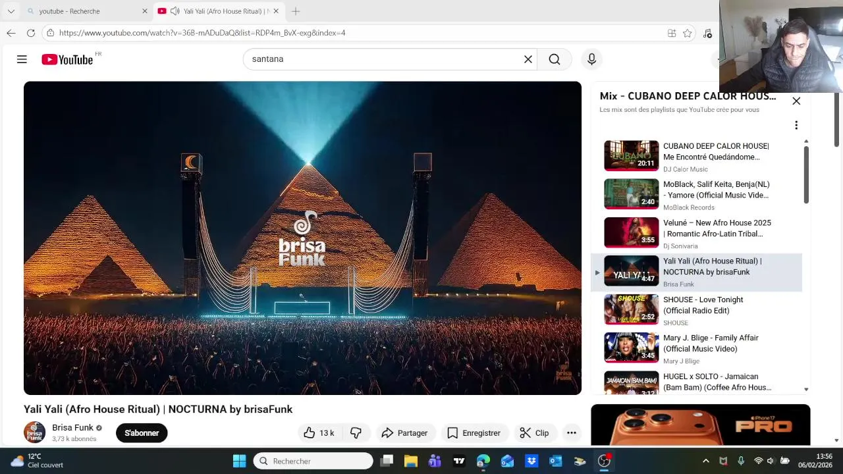Save the video with Enregistrer

tap(474, 433)
